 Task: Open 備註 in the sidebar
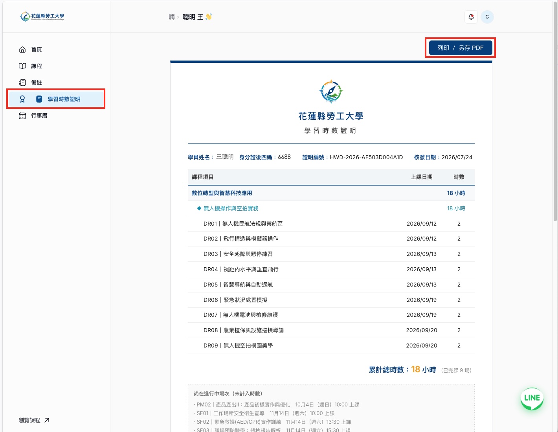(x=56, y=83)
